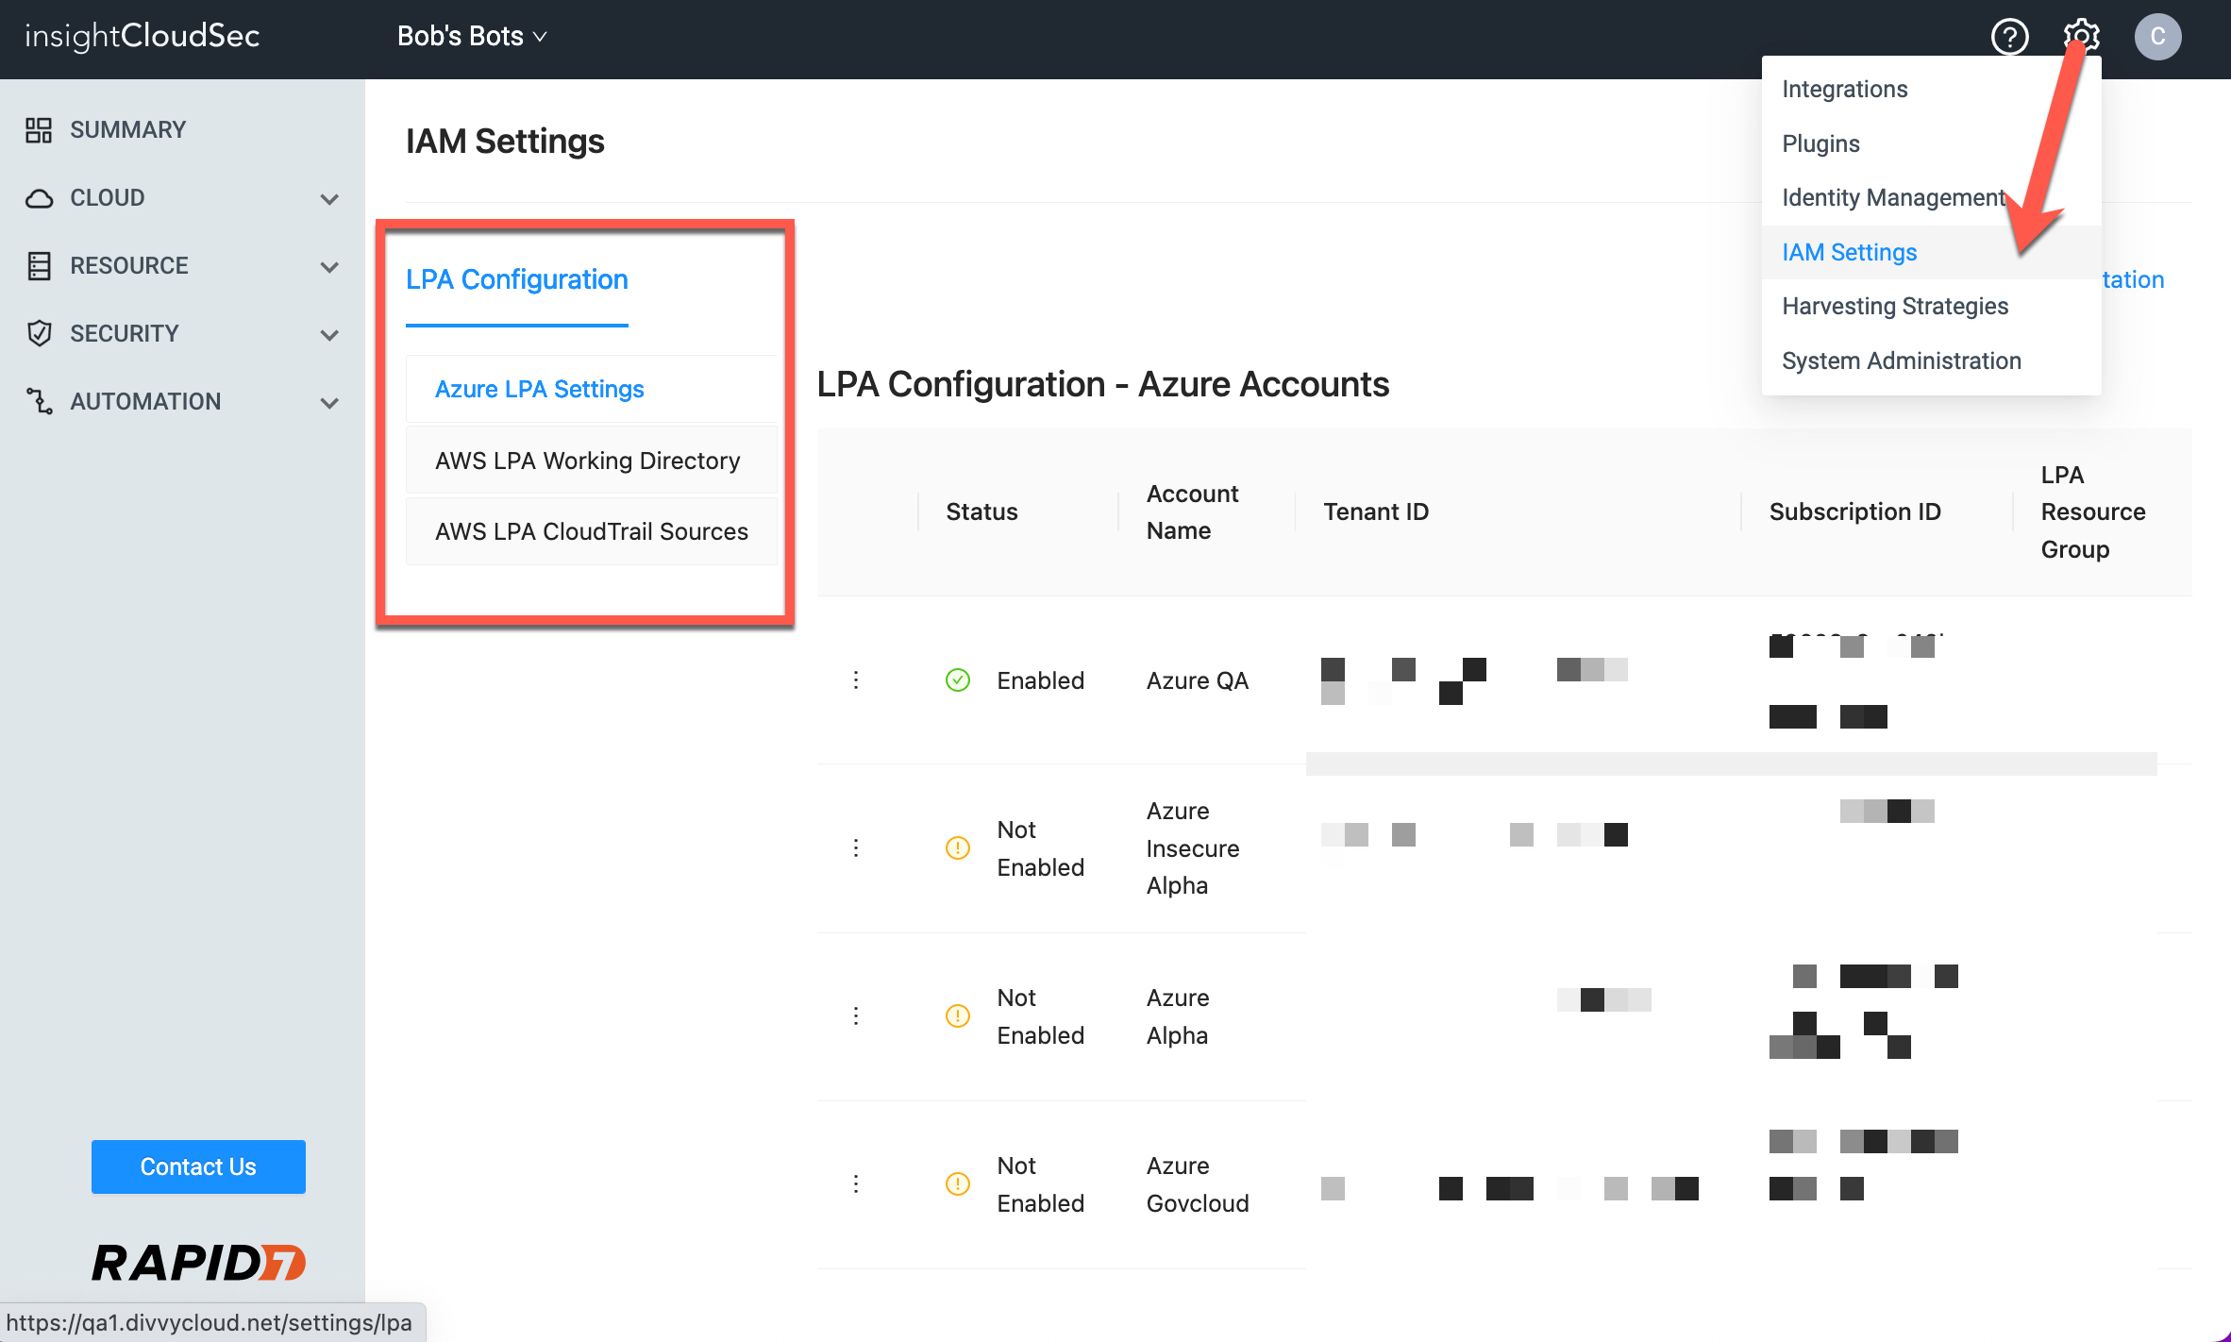
Task: Click the Azure QA account name
Action: pyautogui.click(x=1197, y=680)
